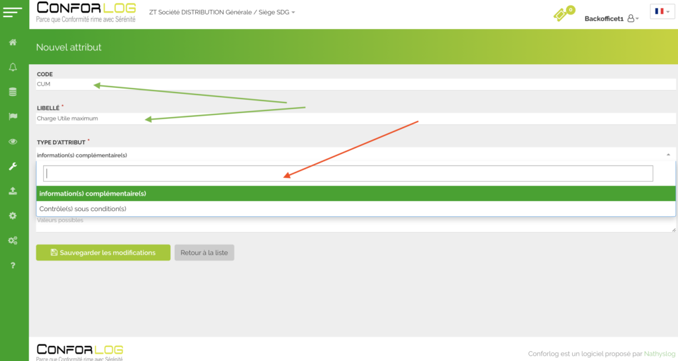Open the hamburger menu in the sidebar

coord(13,13)
